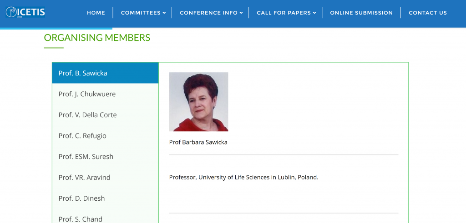Screen dimensions: 466x223
Task: Click the Committees chevron arrow
Action: [x=164, y=13]
